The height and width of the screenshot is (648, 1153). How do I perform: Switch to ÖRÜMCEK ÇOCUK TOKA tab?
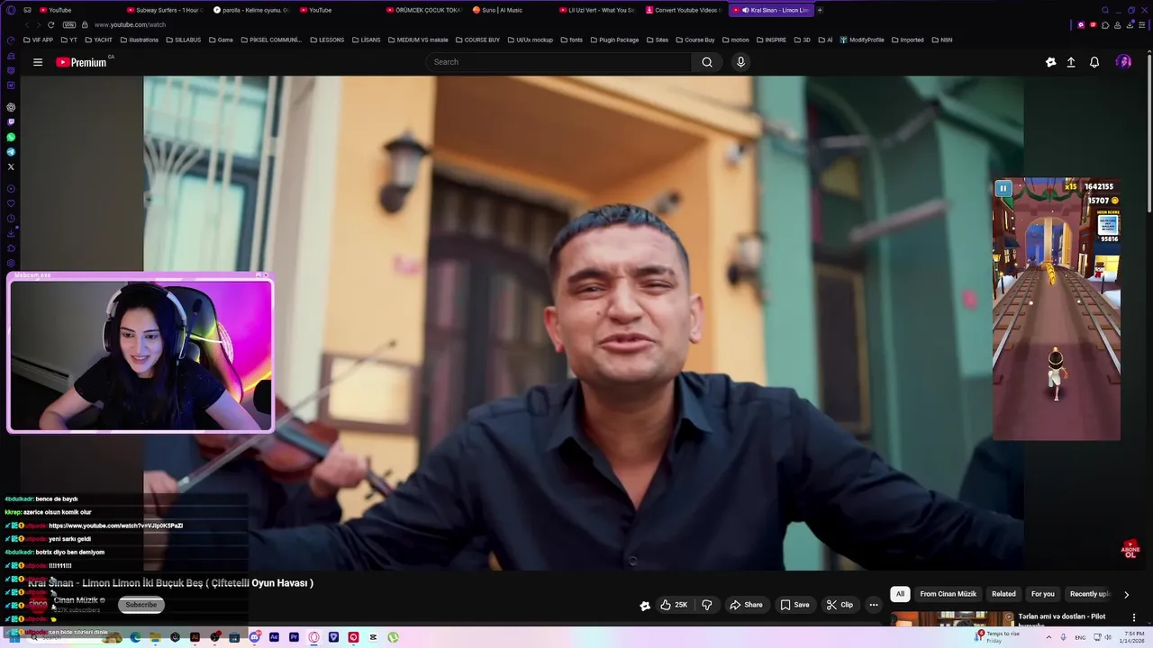(423, 10)
